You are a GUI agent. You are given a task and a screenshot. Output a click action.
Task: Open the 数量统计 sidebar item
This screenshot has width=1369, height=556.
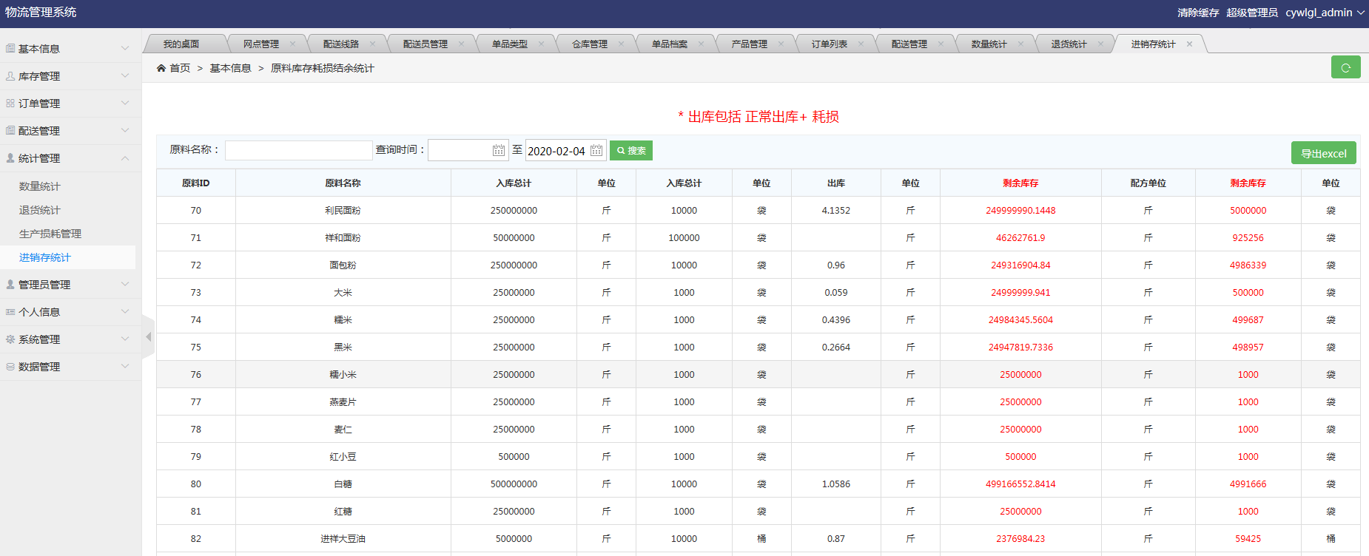40,186
